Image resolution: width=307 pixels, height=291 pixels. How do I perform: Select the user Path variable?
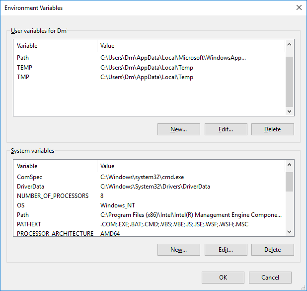23,58
